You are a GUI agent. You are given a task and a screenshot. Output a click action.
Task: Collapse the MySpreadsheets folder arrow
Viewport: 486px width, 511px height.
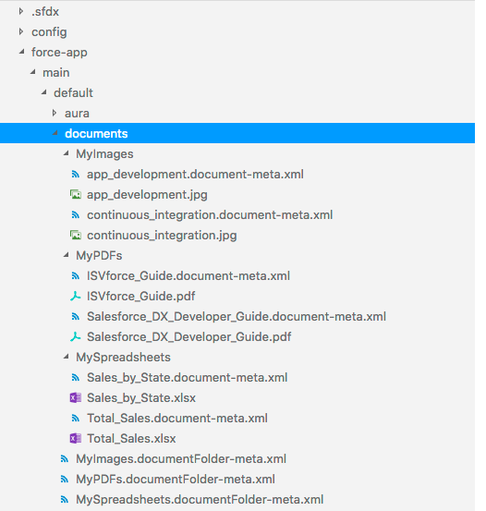(x=67, y=357)
